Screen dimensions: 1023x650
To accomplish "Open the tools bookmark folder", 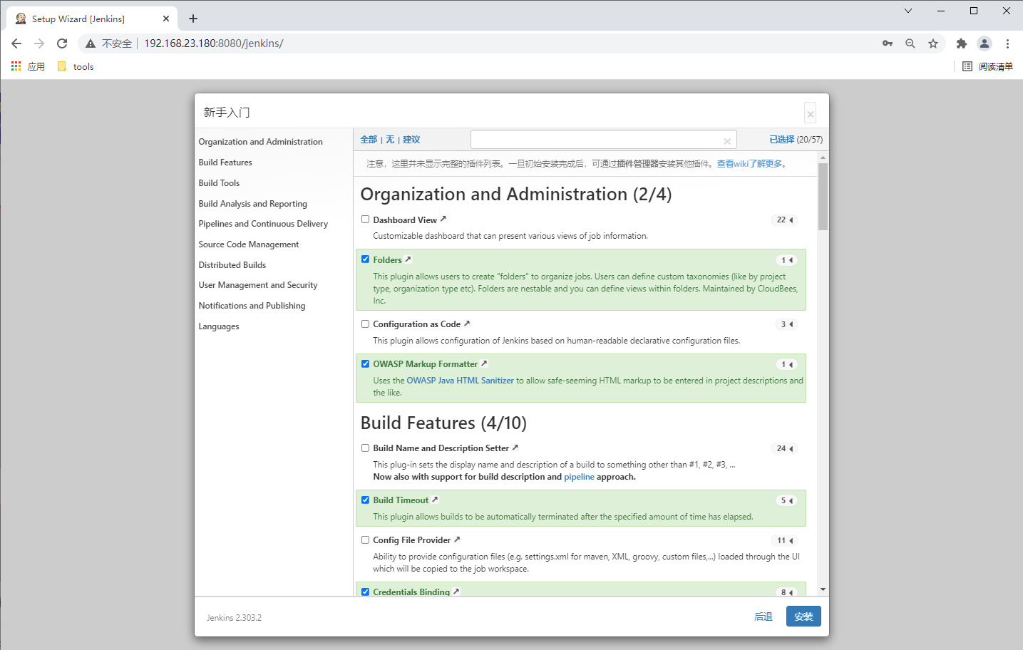I will tap(75, 66).
